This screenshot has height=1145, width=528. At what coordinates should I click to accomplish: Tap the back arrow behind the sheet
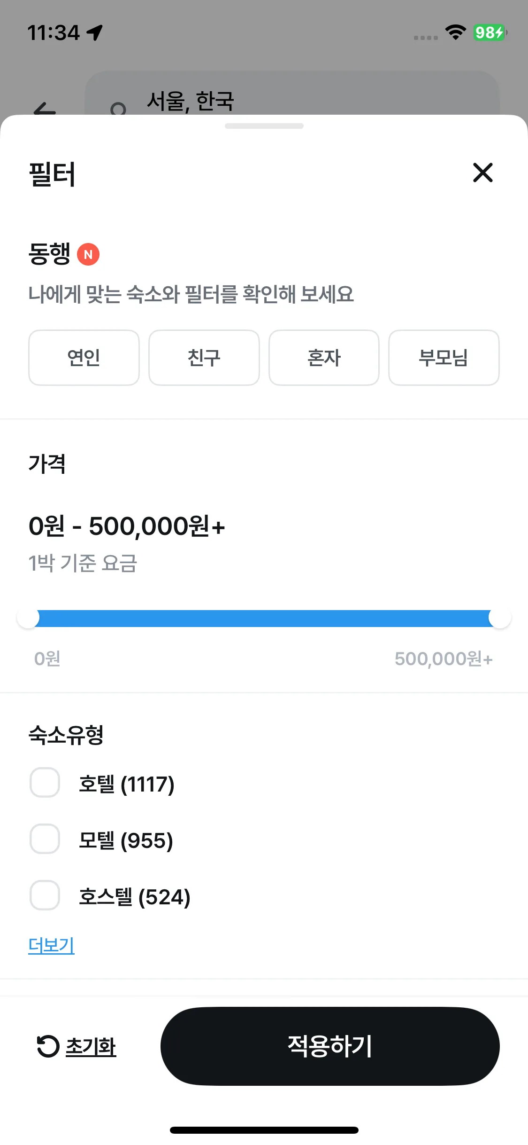click(x=45, y=110)
